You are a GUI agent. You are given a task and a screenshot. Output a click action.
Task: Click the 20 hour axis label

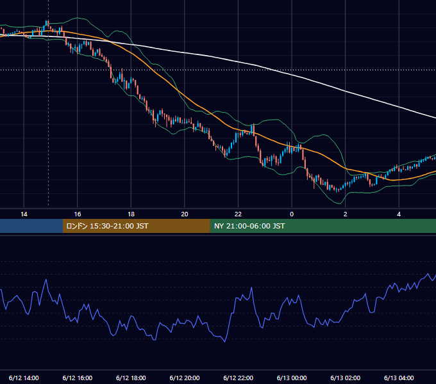pos(185,214)
